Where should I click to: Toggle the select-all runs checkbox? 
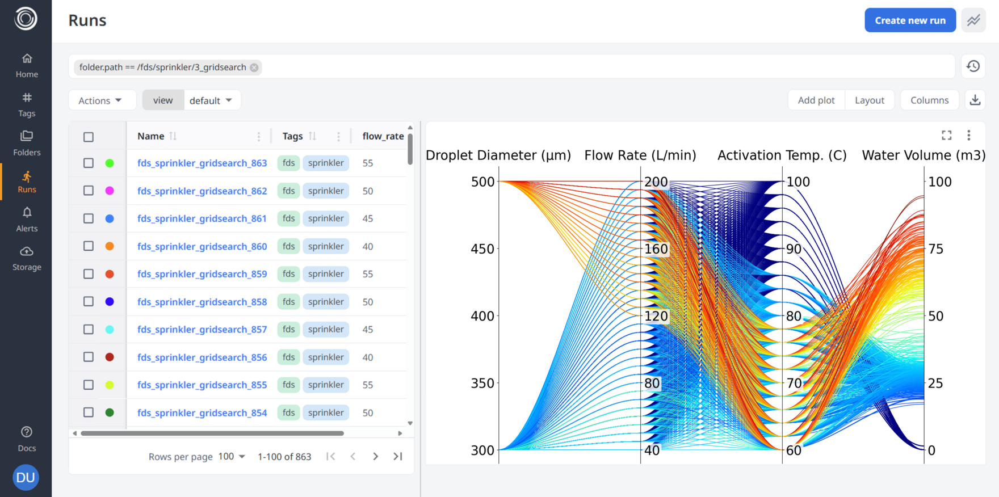[x=89, y=137]
